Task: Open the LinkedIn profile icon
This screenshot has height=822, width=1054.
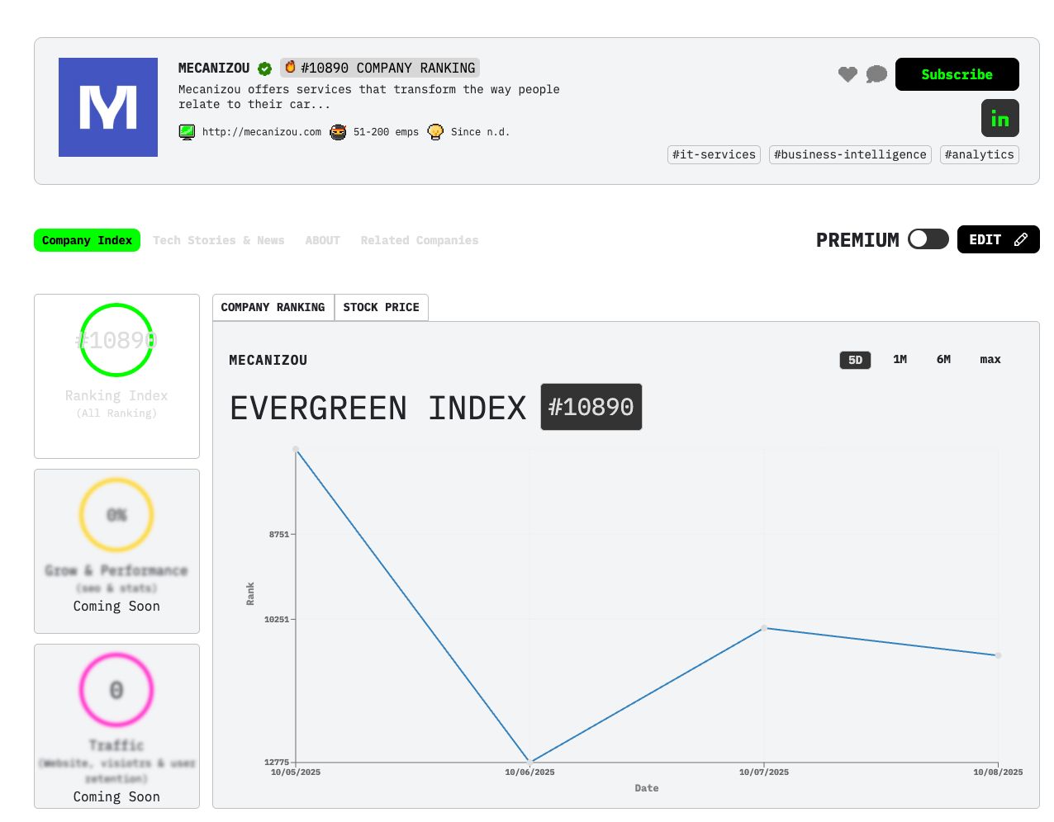Action: [x=999, y=118]
